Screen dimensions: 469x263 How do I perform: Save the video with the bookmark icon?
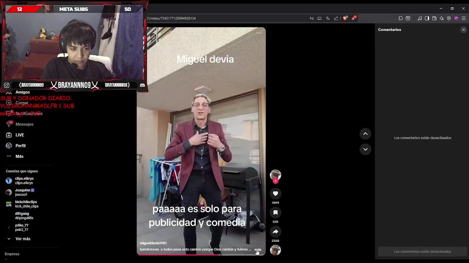276,213
